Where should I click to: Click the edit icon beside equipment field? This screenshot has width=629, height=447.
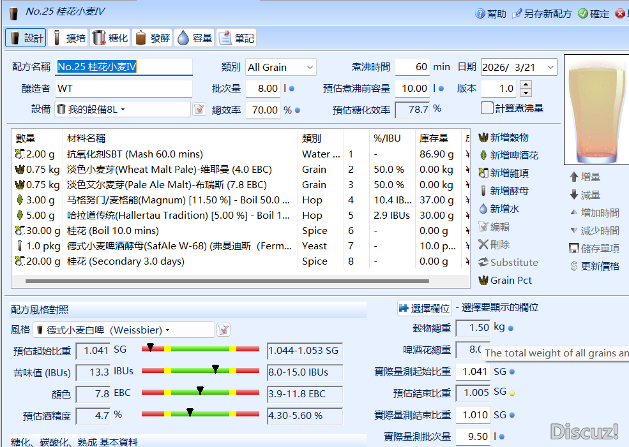199,109
